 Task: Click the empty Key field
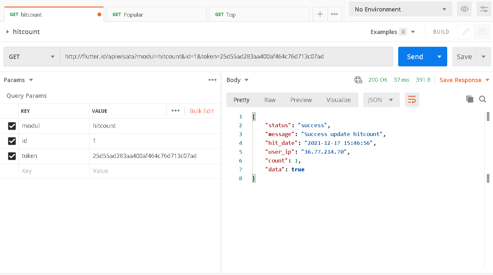[54, 171]
